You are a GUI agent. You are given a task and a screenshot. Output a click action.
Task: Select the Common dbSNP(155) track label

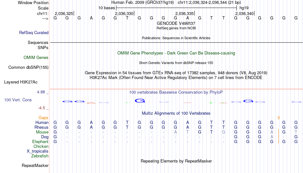click(28, 68)
